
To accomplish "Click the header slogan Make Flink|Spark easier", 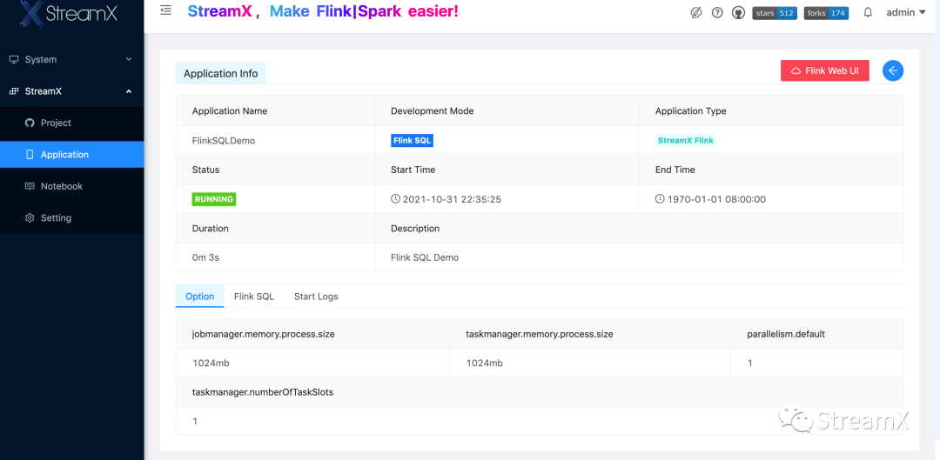I will 364,11.
